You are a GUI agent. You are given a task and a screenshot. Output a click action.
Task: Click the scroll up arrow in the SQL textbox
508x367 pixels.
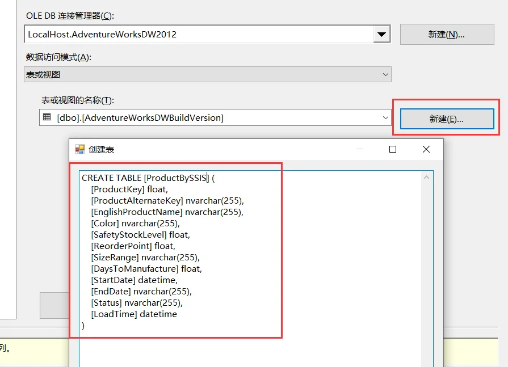pyautogui.click(x=427, y=178)
